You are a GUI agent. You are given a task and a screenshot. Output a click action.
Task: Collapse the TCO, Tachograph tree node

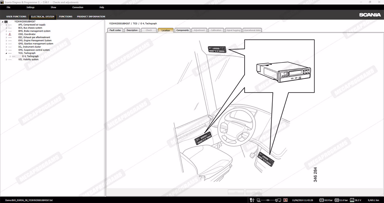tap(6, 53)
